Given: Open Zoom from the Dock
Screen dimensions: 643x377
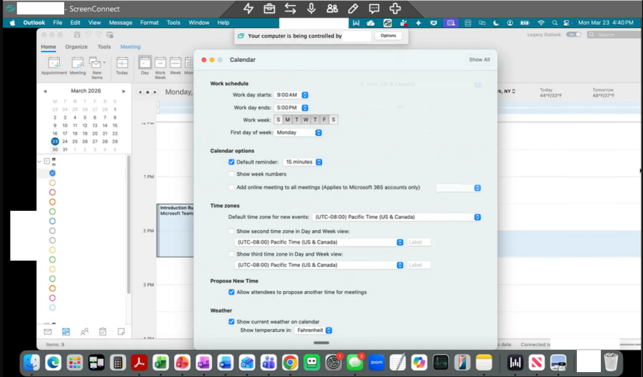Looking at the screenshot, I should click(376, 363).
